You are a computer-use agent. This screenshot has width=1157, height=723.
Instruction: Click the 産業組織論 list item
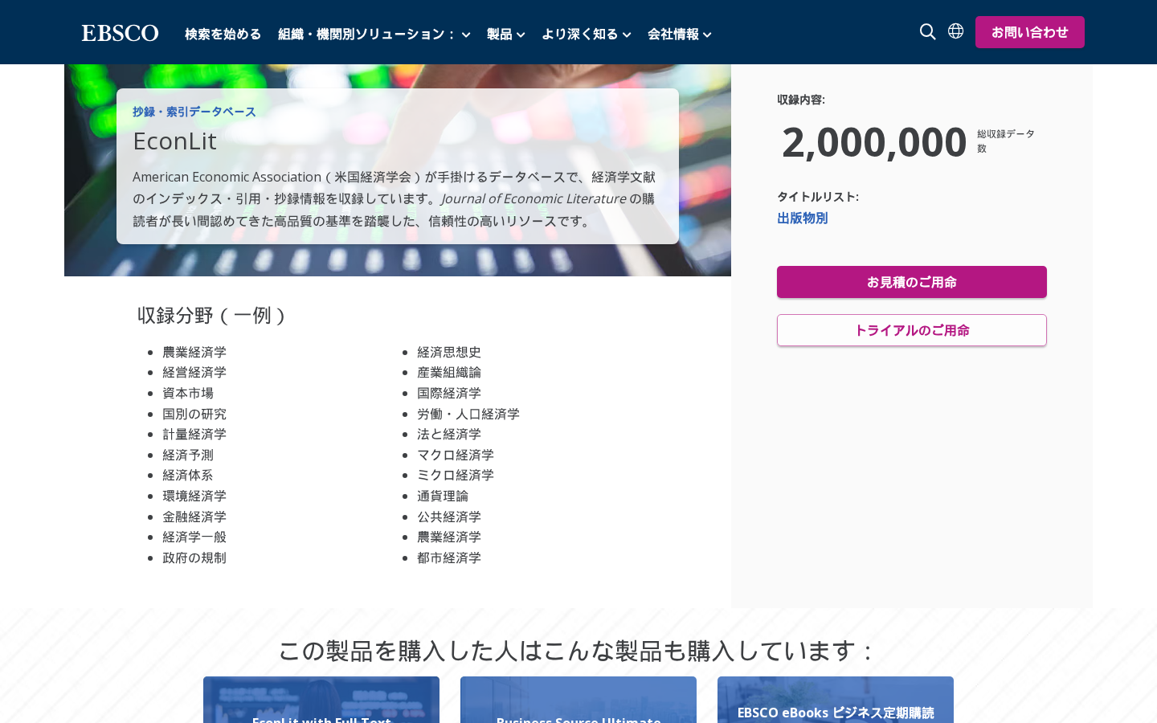coord(449,372)
